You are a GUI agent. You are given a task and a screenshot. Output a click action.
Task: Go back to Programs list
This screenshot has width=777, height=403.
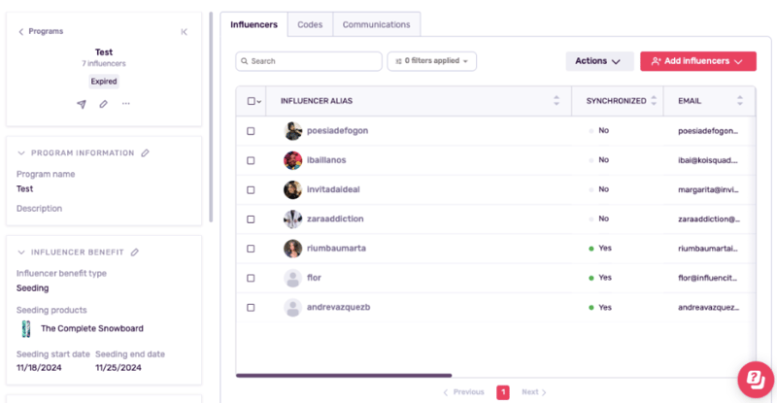coord(40,32)
